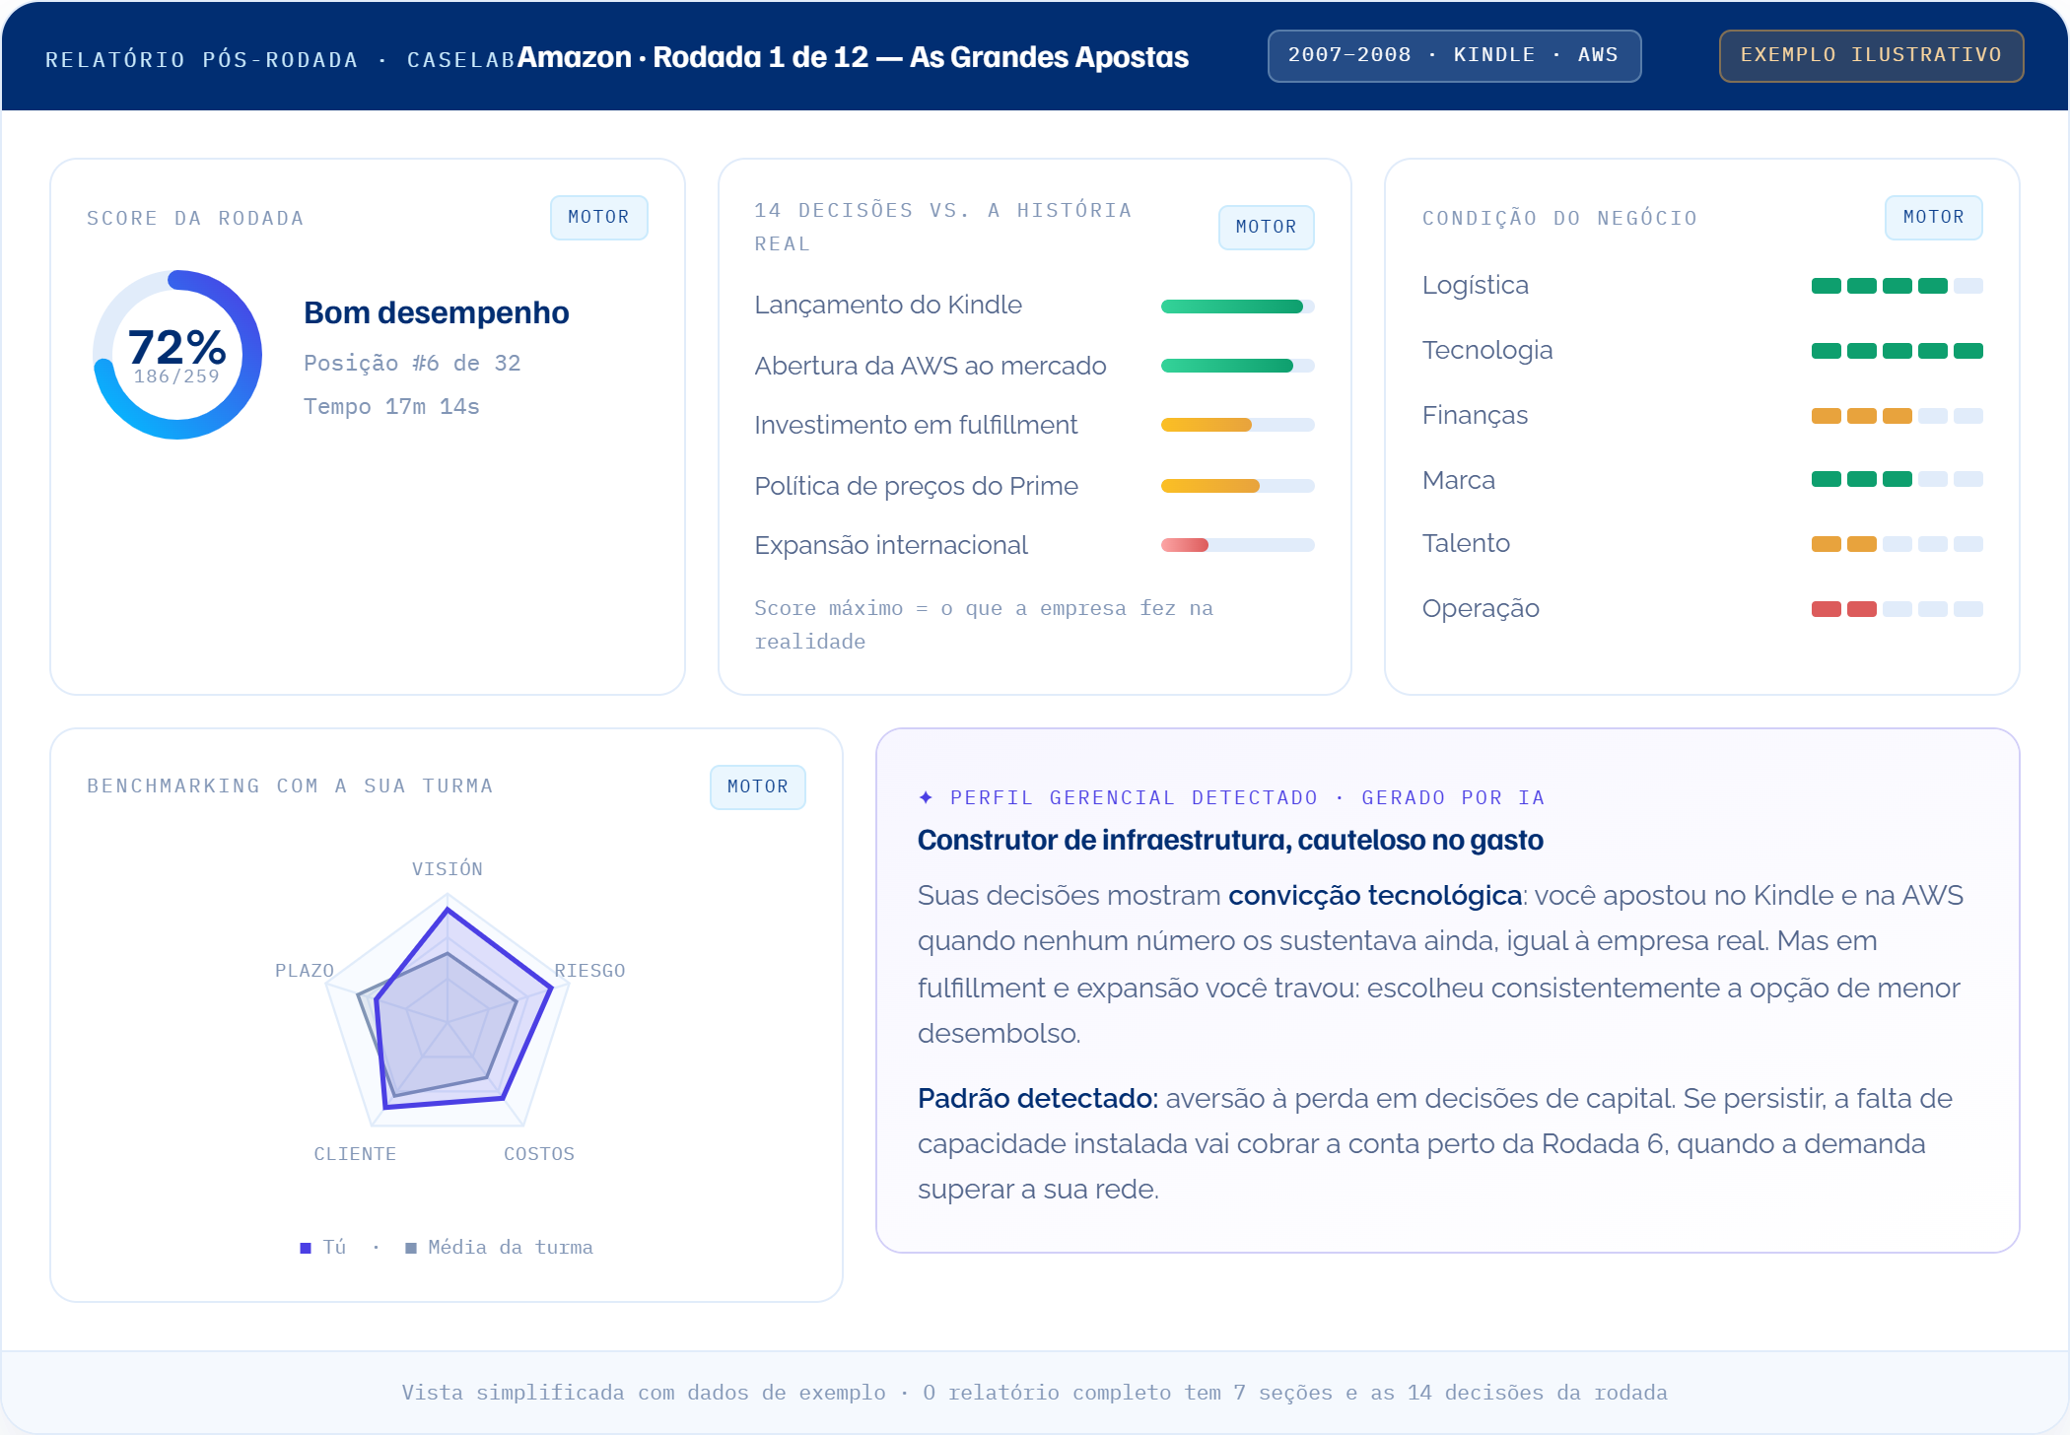Click the RIESGO axis label on radar

[x=589, y=971]
